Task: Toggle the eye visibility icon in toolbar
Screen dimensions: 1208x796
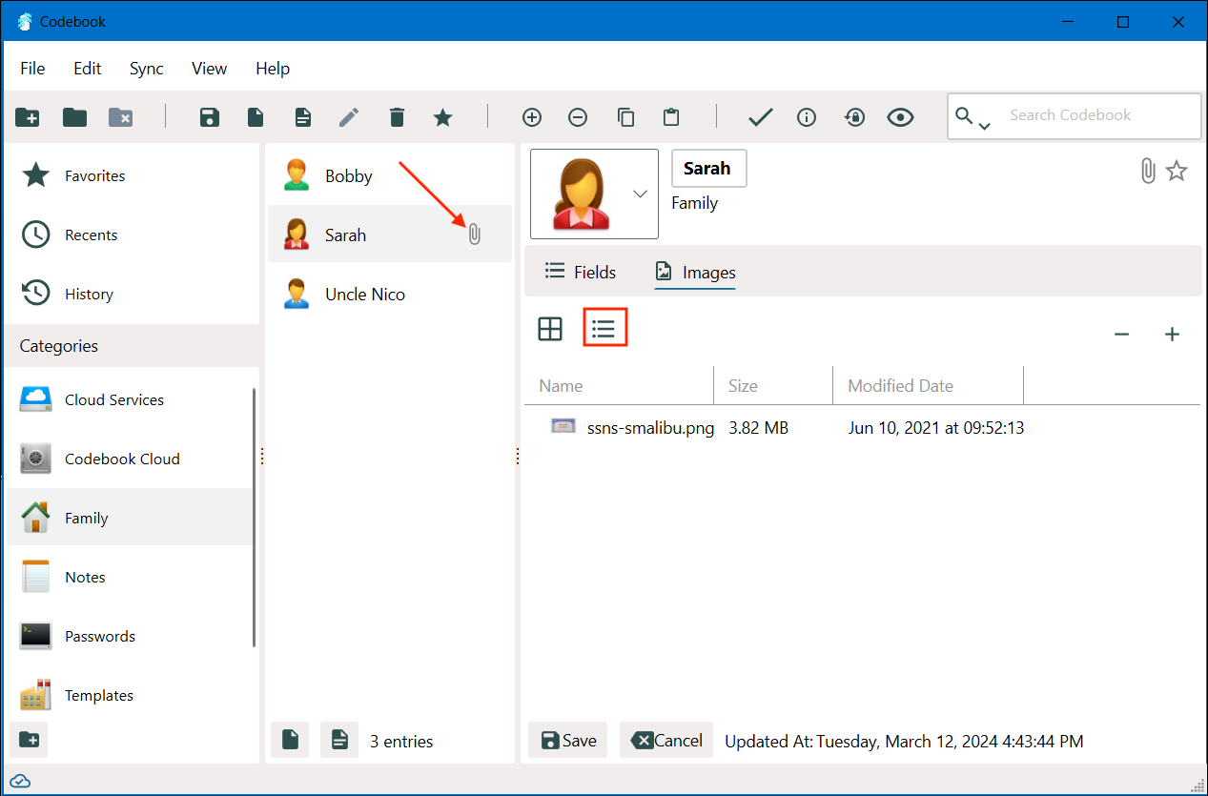Action: pos(900,117)
